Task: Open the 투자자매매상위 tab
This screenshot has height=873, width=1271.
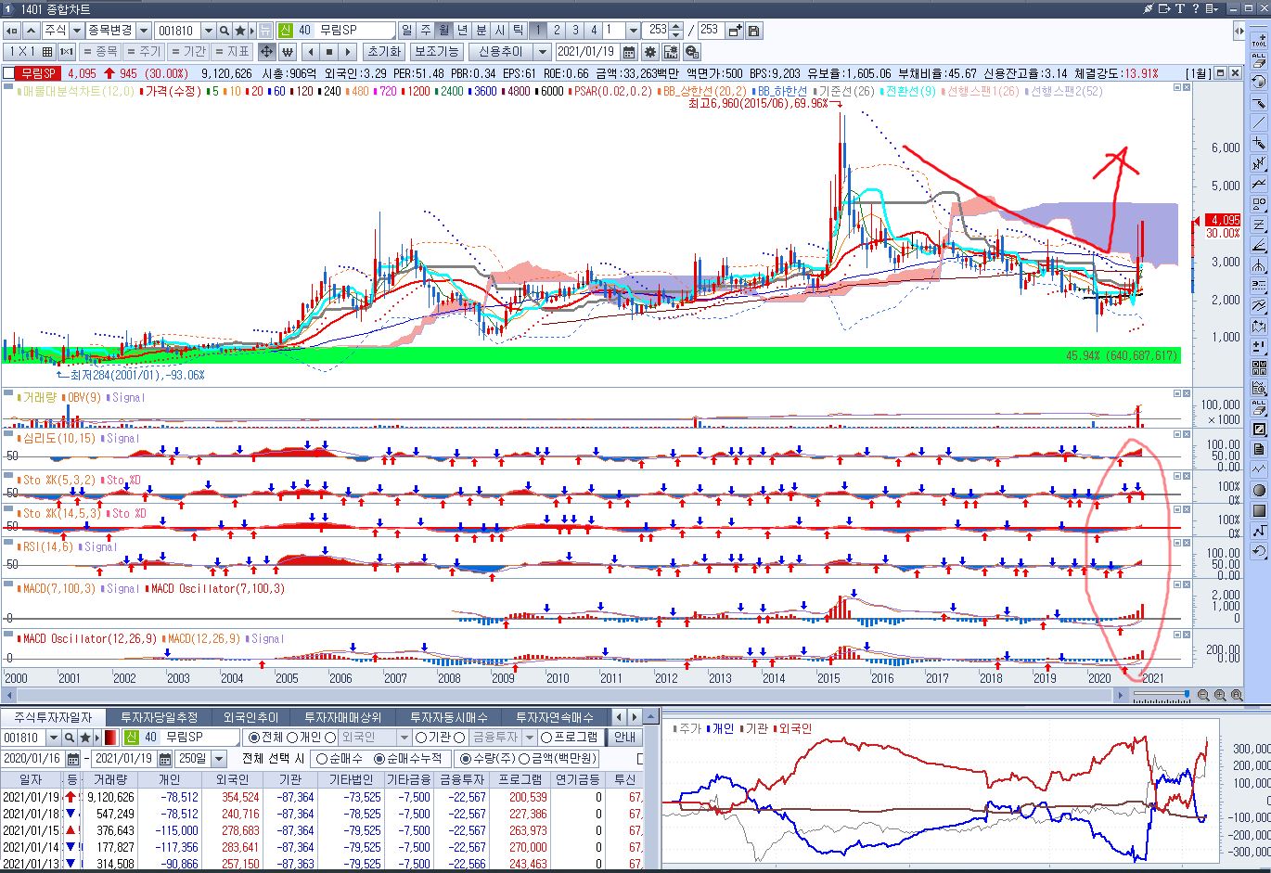Action: [344, 717]
